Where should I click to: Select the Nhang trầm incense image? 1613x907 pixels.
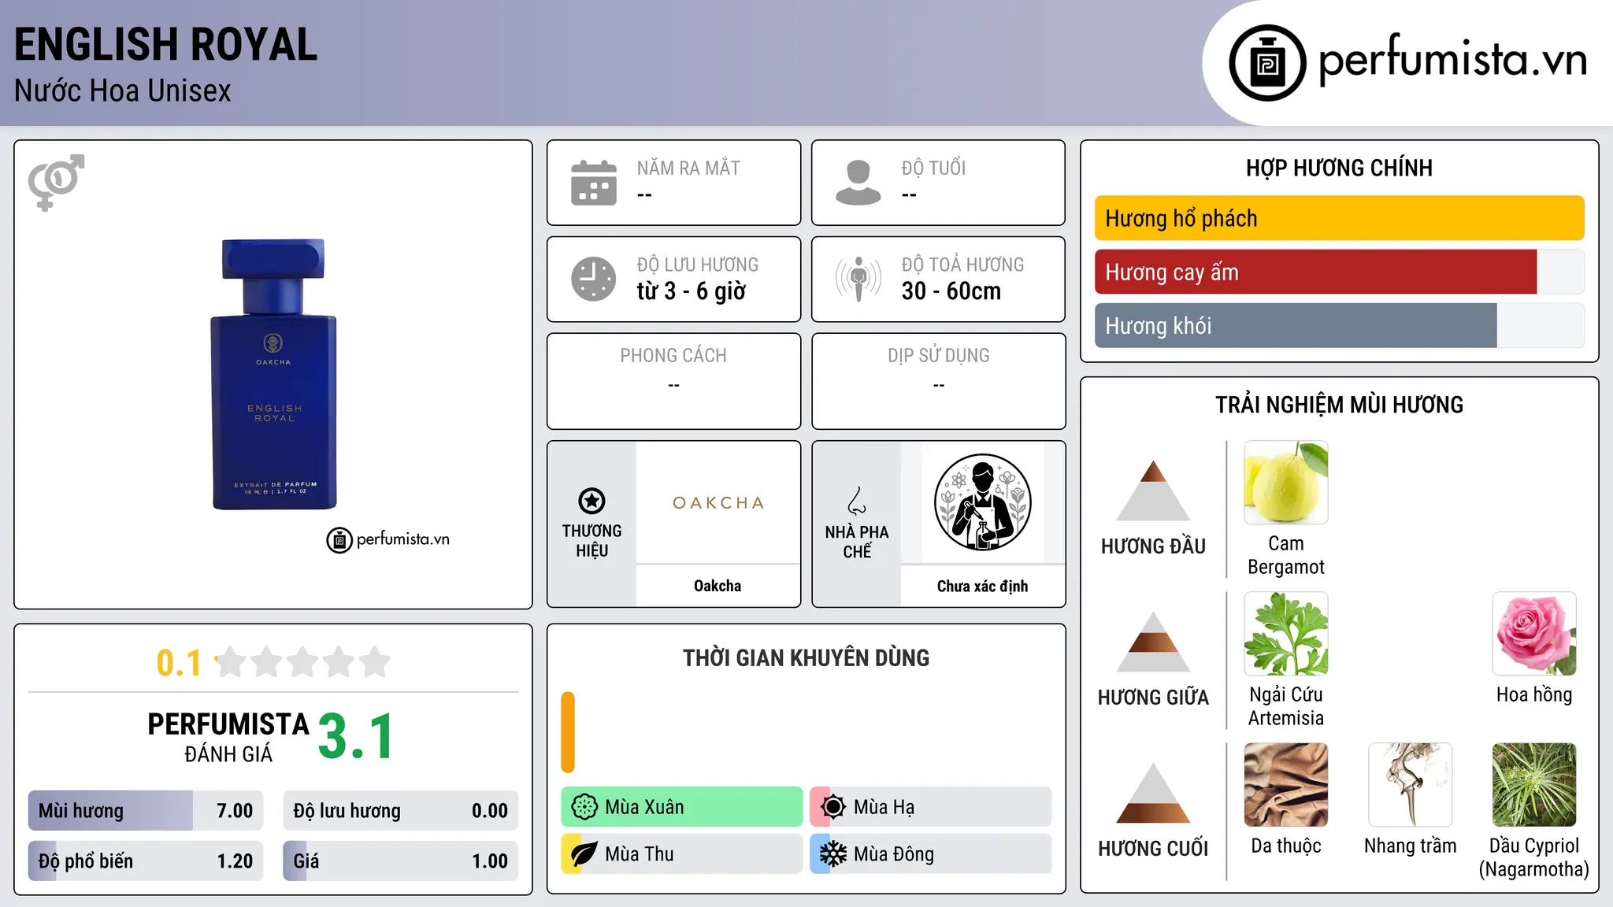1411,785
